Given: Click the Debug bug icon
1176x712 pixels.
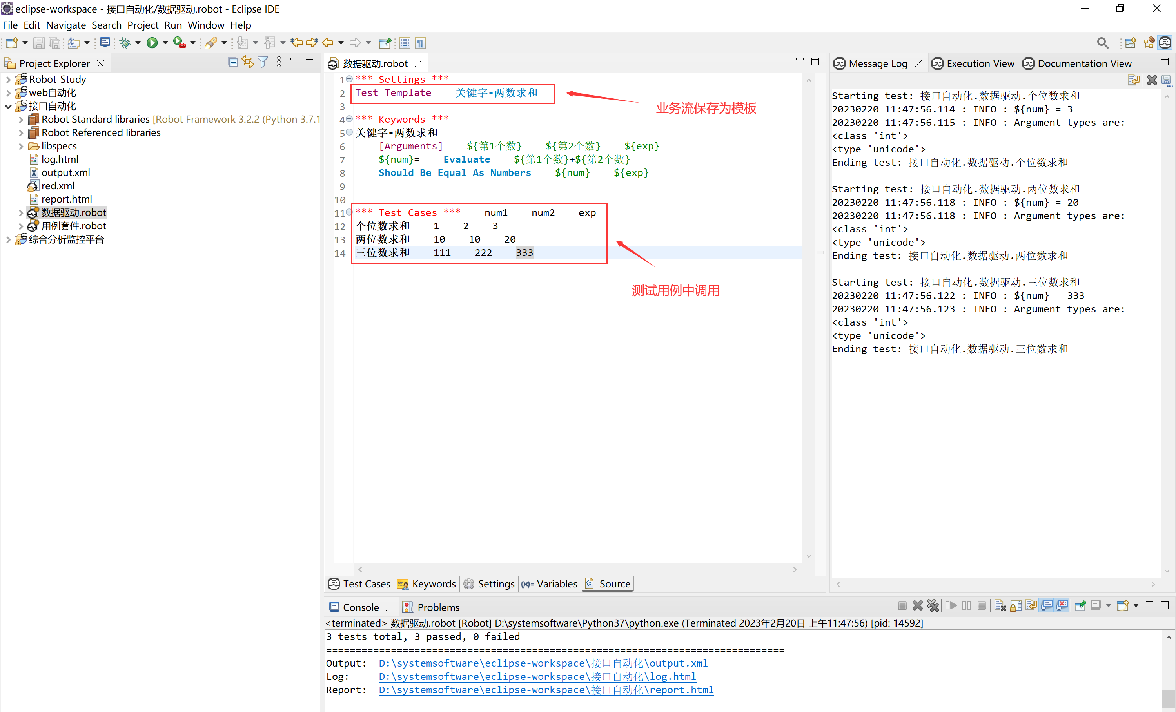Looking at the screenshot, I should tap(125, 43).
